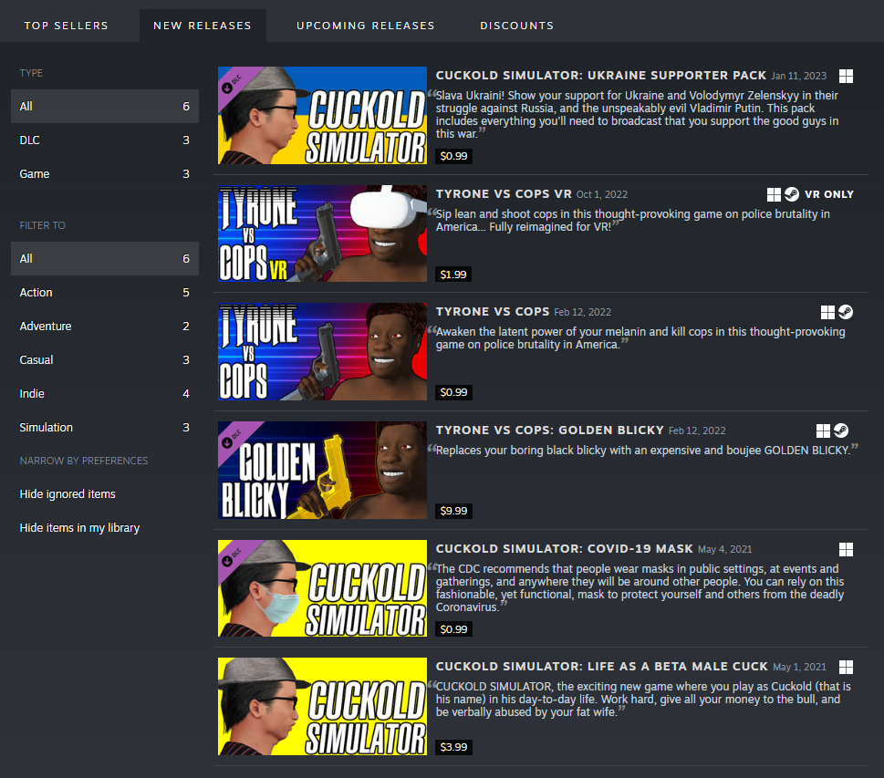Open Tyrone vs Cops VR title link
The height and width of the screenshot is (778, 884).
504,194
